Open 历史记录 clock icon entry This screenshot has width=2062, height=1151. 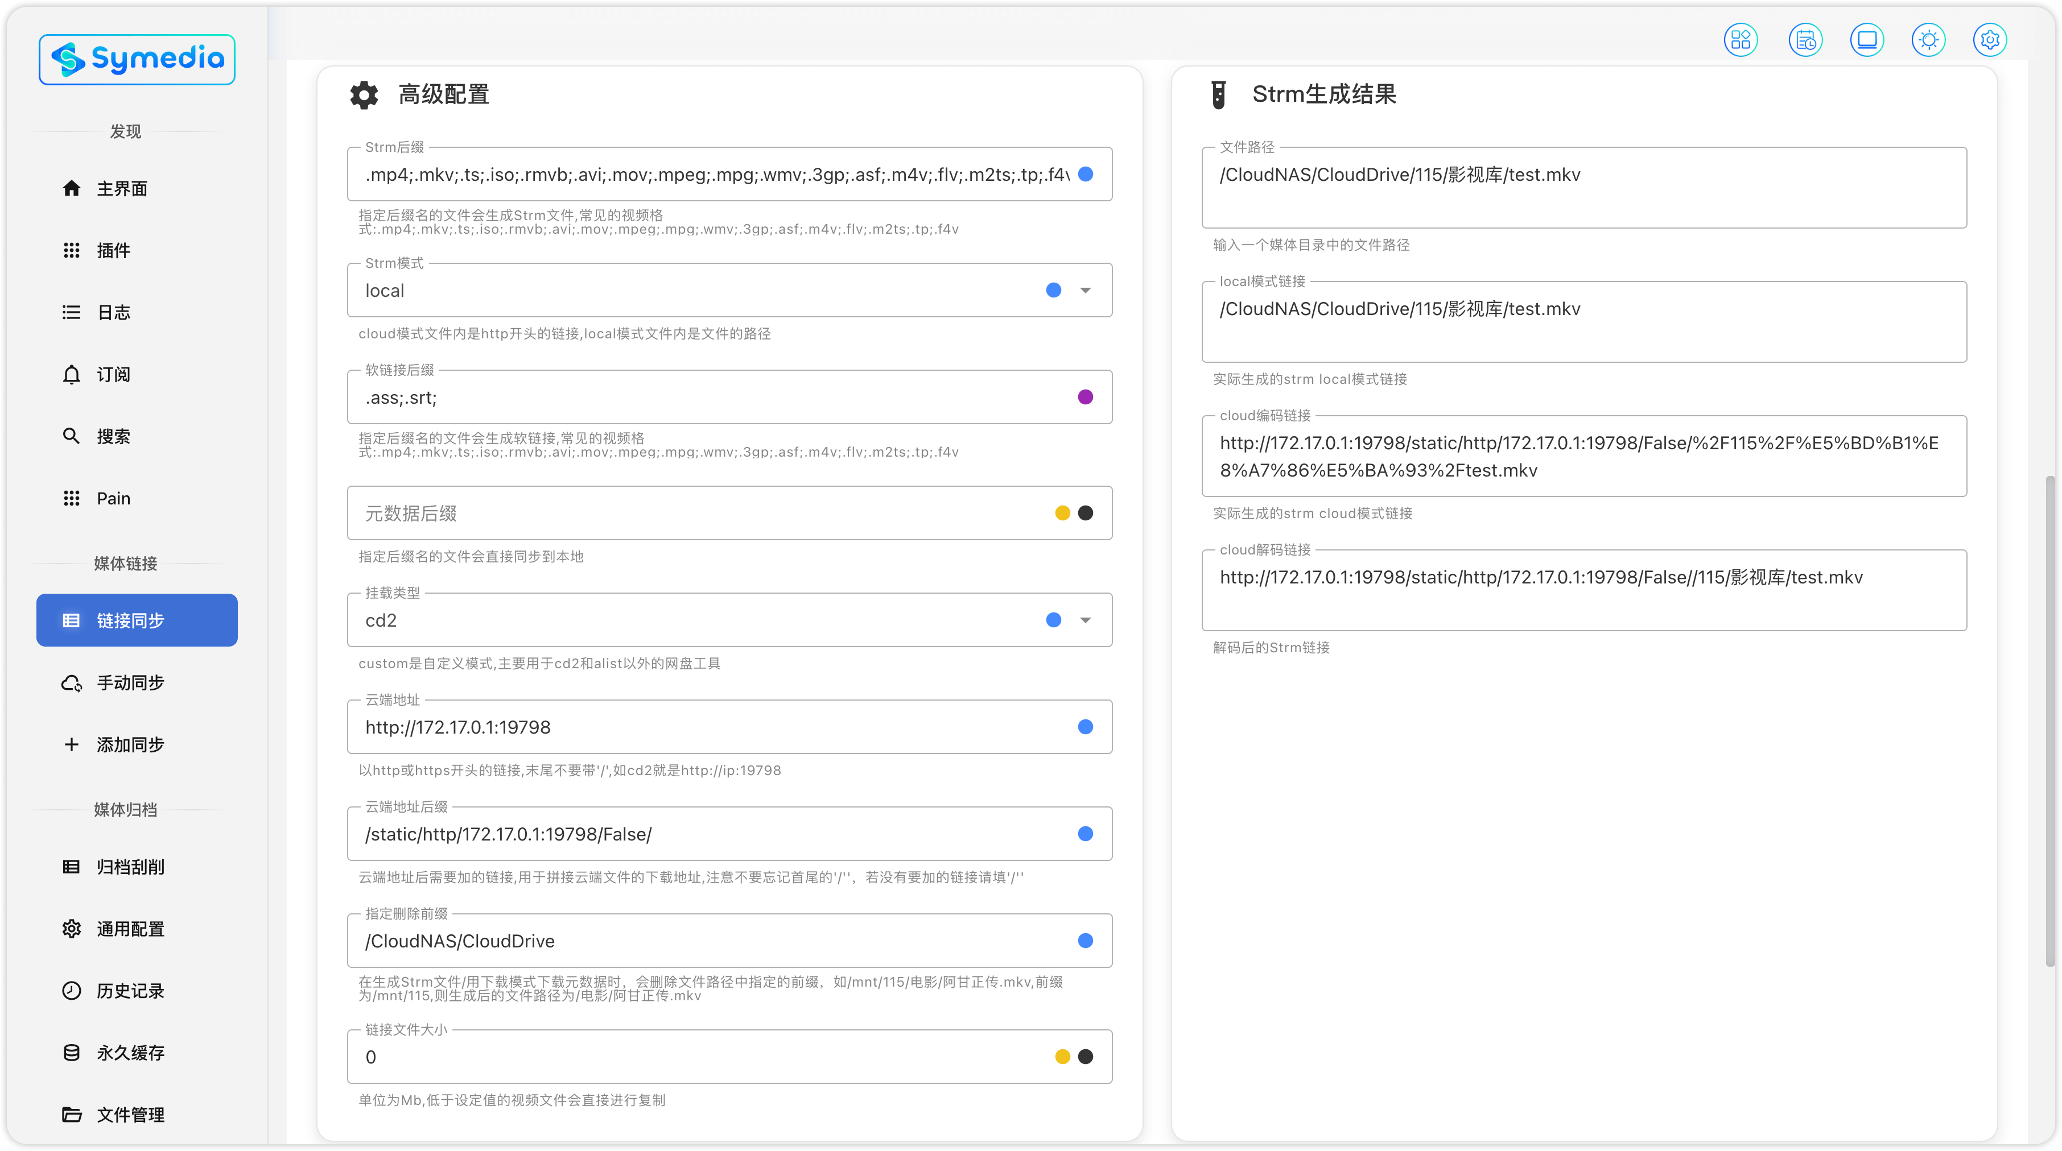130,991
